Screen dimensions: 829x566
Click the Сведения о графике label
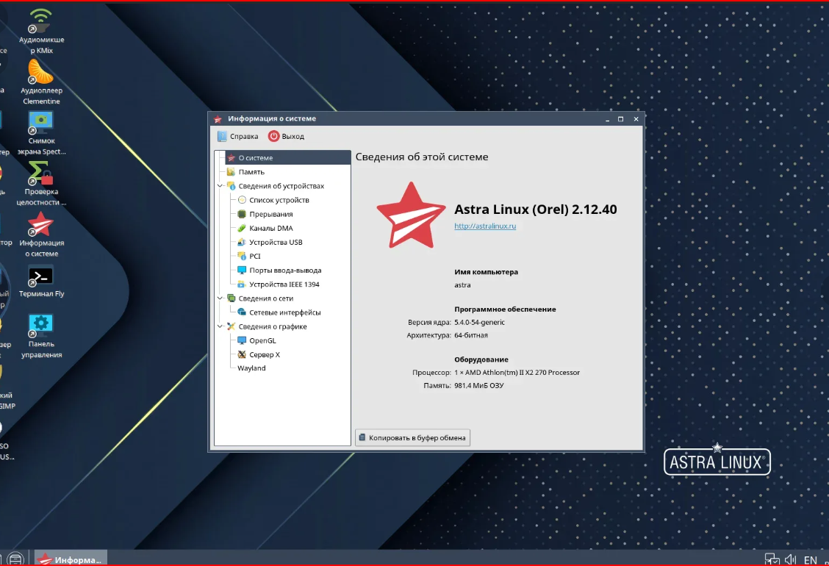(x=272, y=327)
